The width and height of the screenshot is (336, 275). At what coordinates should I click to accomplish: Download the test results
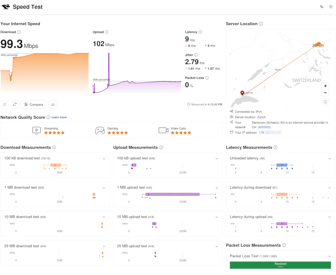(x=53, y=104)
